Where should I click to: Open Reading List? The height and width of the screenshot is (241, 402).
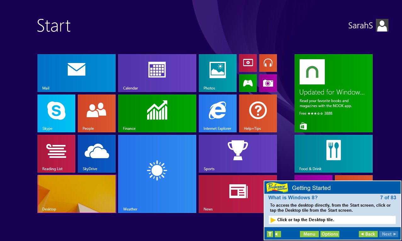[56, 153]
